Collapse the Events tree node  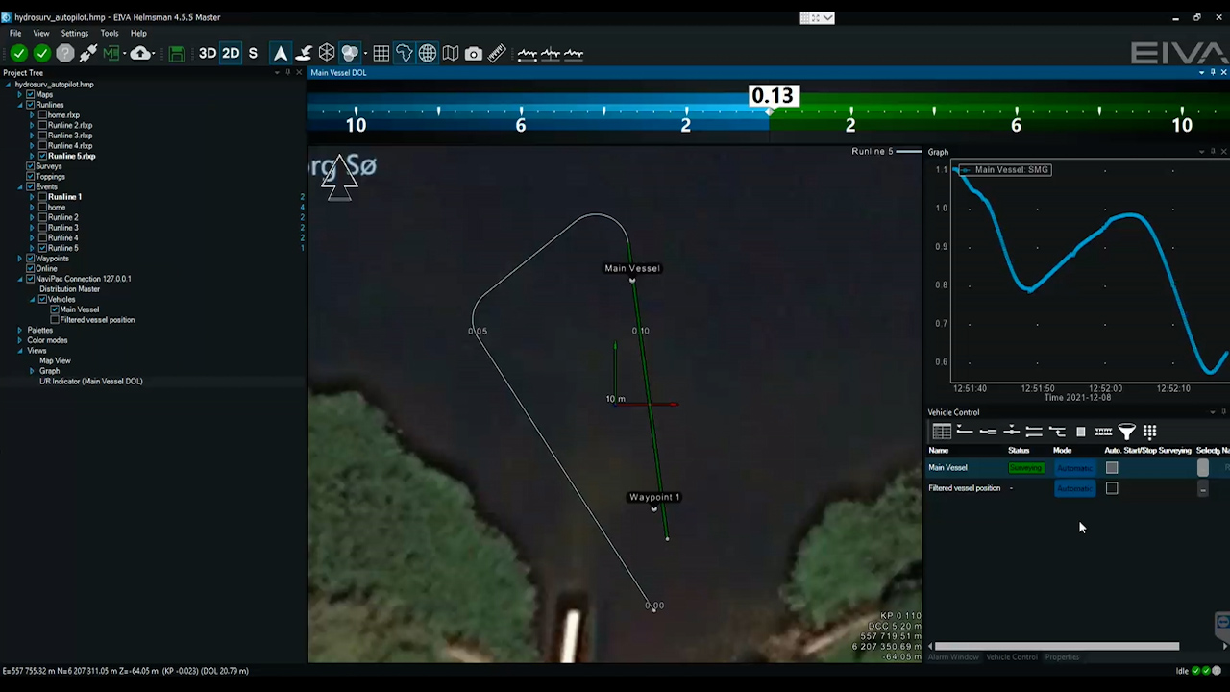19,186
